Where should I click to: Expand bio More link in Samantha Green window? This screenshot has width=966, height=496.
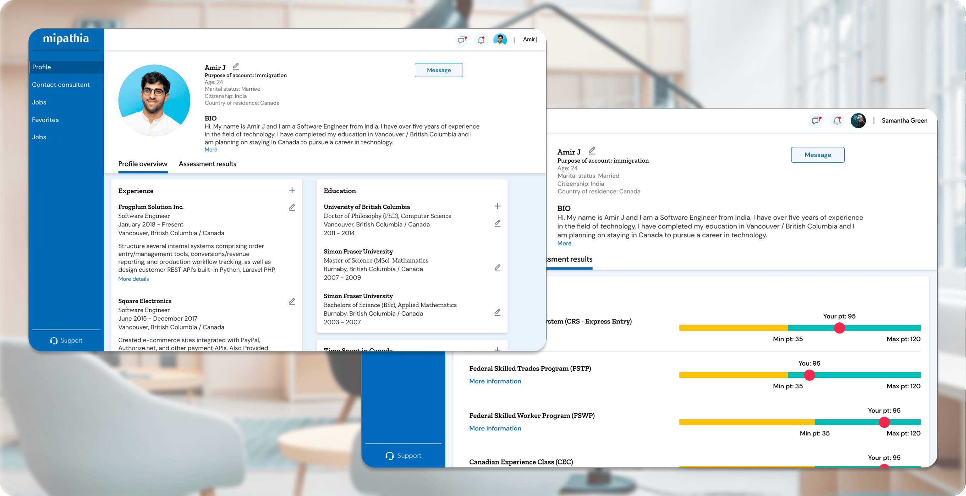(564, 243)
